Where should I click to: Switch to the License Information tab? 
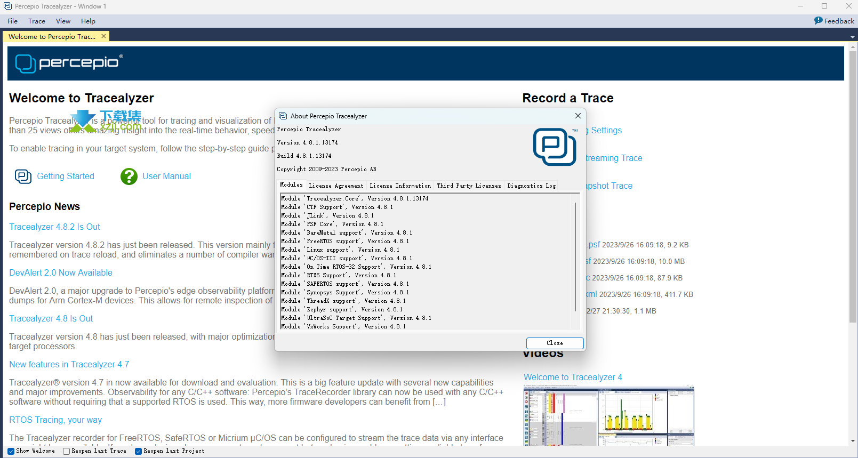400,186
